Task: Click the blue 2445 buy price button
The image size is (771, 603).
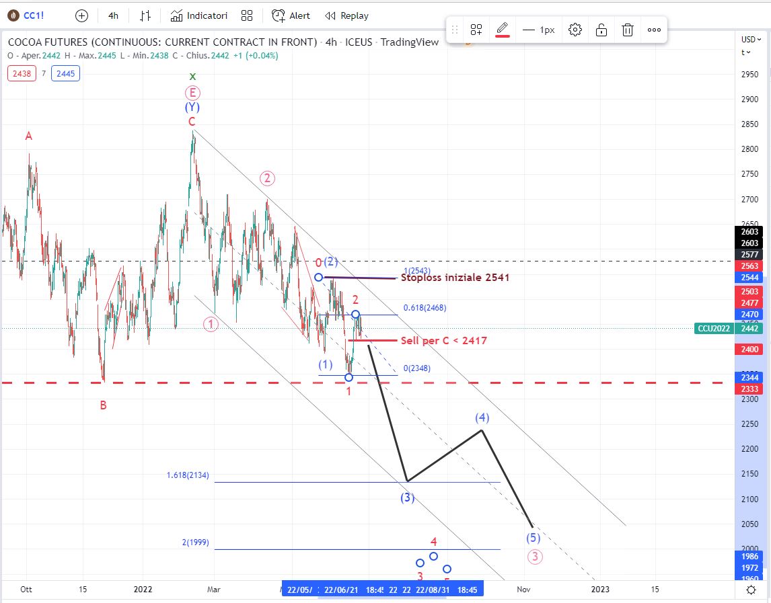Action: coord(65,74)
